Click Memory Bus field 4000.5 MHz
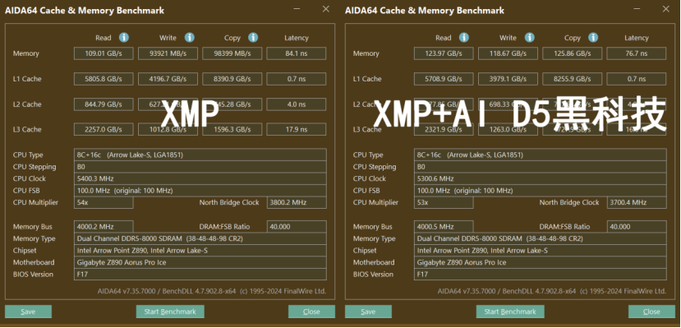681x328 pixels. pos(444,227)
